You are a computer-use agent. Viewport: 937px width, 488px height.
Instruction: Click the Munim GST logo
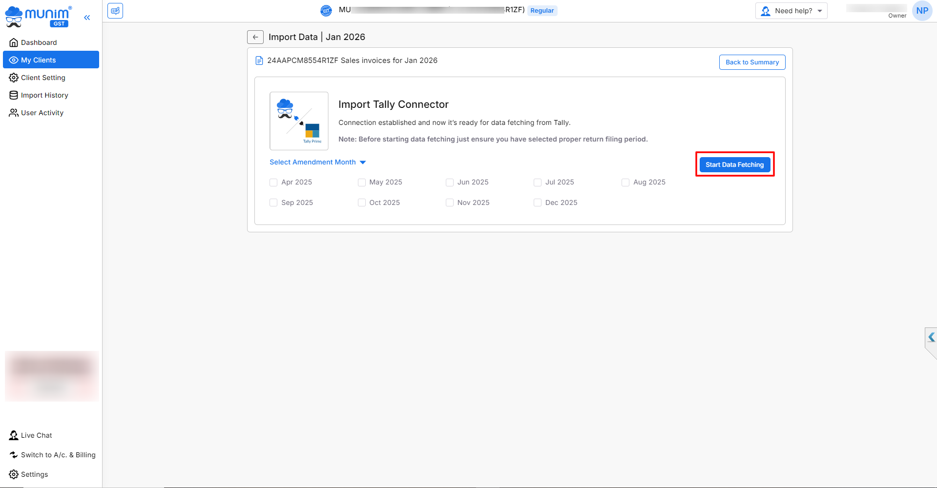[38, 16]
